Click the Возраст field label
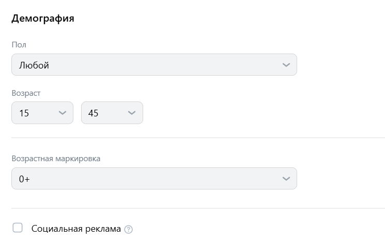 (x=26, y=93)
